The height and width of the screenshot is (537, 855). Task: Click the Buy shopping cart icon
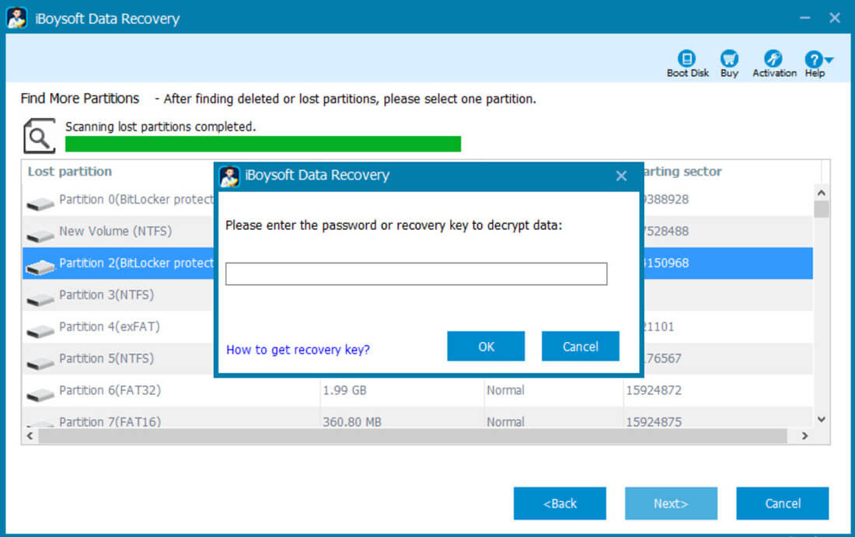[729, 58]
